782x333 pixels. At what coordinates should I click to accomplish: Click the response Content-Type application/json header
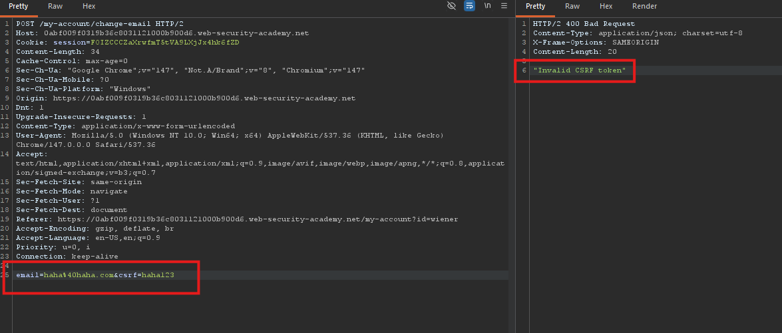[638, 33]
